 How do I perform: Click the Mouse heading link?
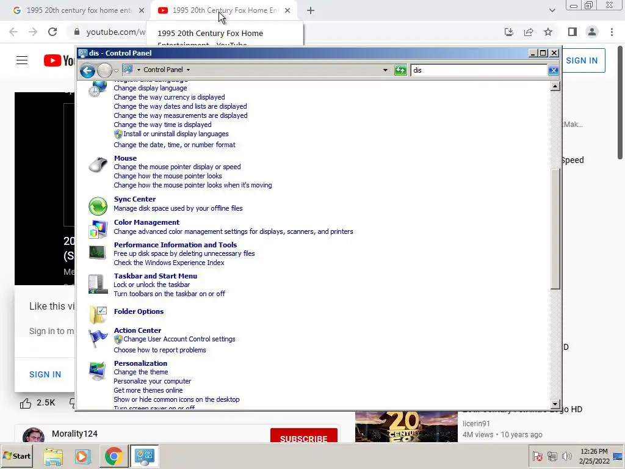coord(125,158)
